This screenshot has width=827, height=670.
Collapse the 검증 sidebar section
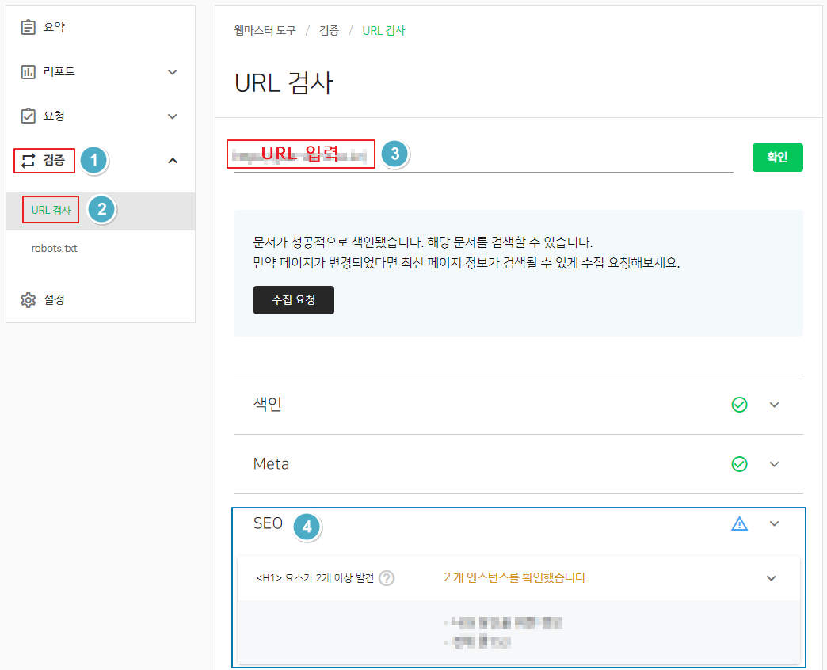[172, 160]
